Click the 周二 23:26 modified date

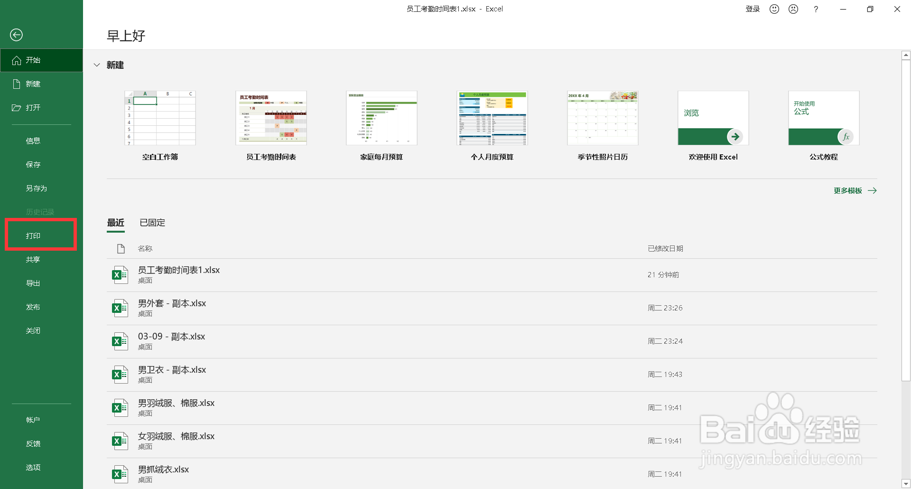(x=665, y=308)
